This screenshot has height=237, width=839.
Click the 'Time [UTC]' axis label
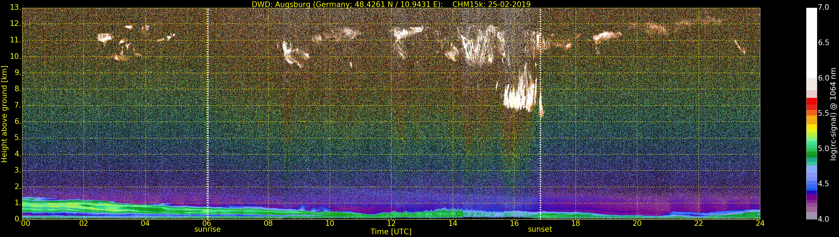391,232
